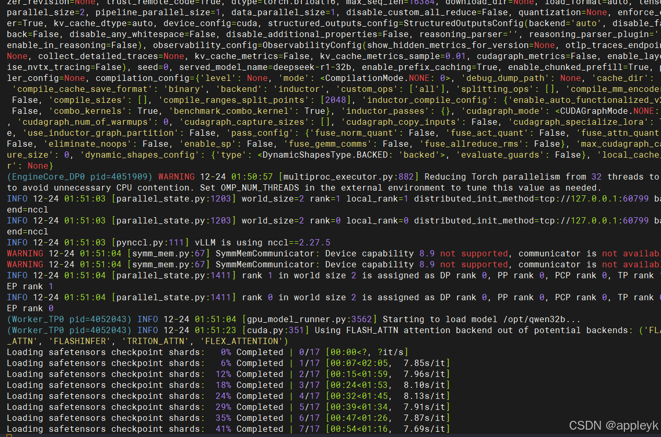
Task: Click 'rank 0 in world size 2' text
Action: pos(299,297)
